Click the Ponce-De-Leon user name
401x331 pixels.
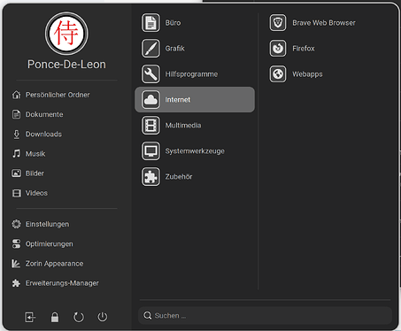pyautogui.click(x=66, y=65)
